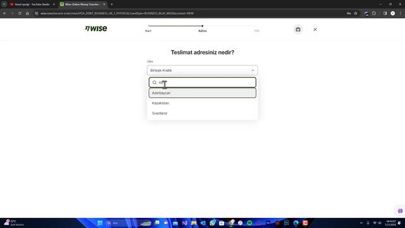Open File Explorer from the taskbar
Screen dimensions: 405x228
[x=194, y=223]
